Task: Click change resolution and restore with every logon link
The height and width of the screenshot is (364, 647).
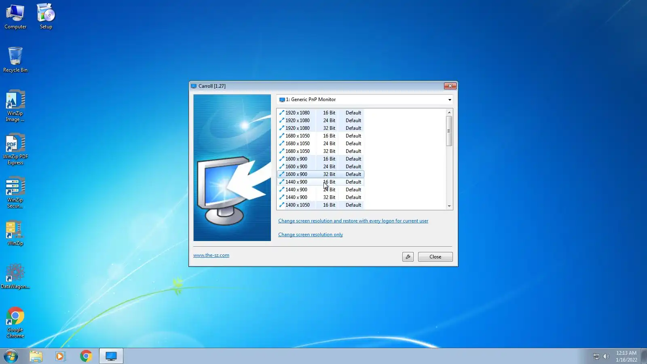Action: [353, 221]
